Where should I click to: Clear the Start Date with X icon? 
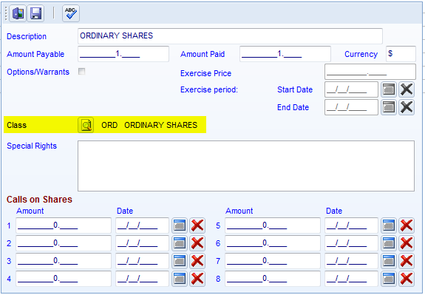[407, 89]
